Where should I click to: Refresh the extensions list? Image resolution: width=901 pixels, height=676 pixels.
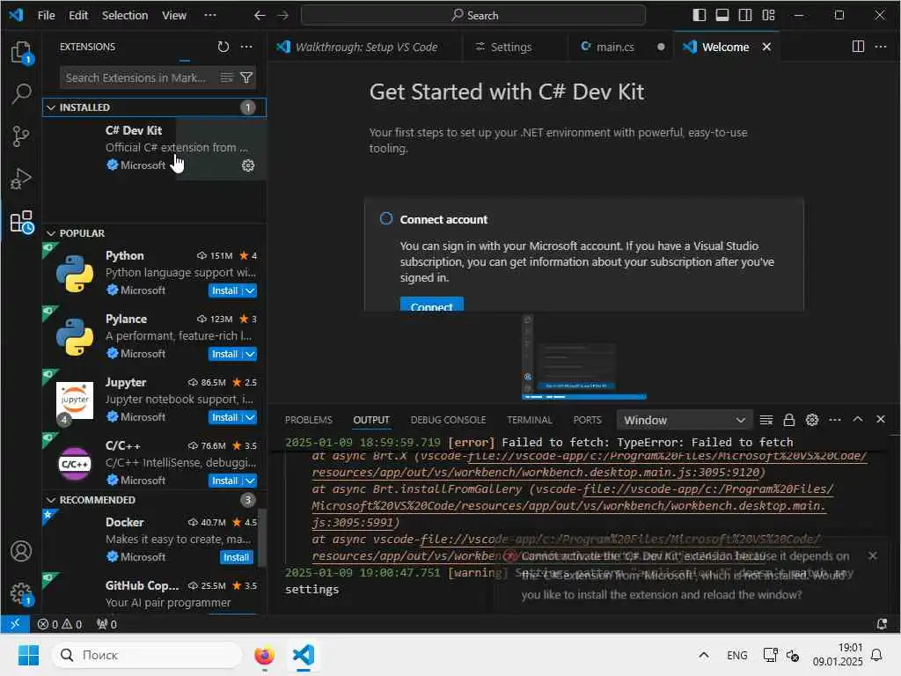[223, 47]
